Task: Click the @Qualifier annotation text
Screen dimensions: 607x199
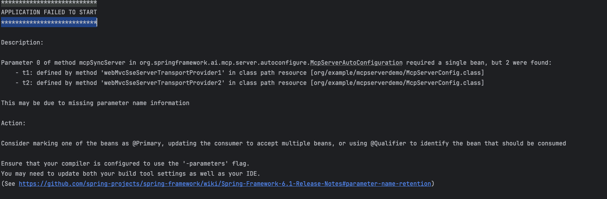Action: [x=388, y=143]
